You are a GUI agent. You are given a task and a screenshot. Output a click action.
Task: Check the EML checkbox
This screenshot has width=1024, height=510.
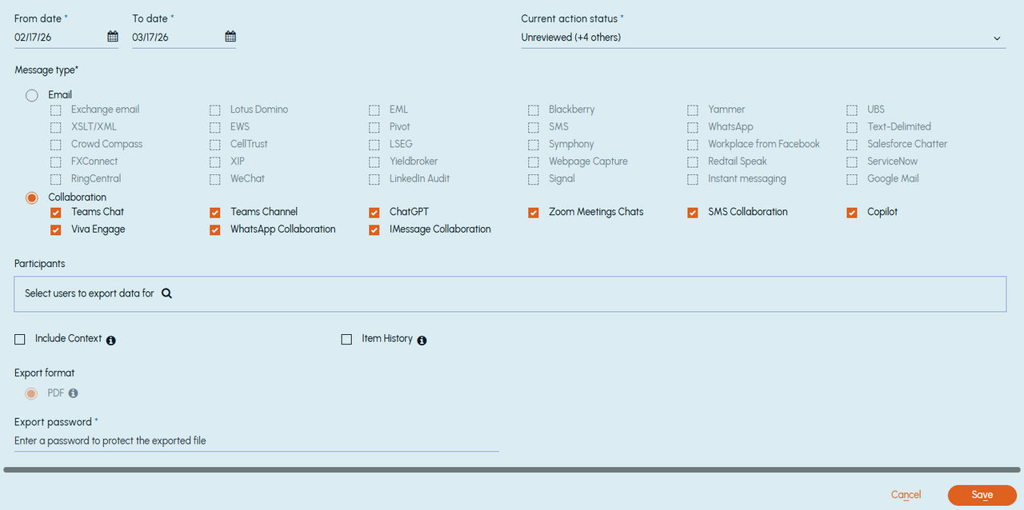point(374,110)
